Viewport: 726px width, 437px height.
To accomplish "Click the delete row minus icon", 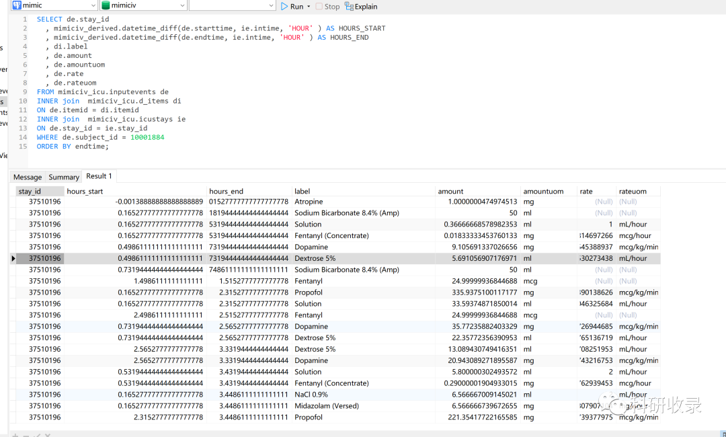I will tap(26, 435).
